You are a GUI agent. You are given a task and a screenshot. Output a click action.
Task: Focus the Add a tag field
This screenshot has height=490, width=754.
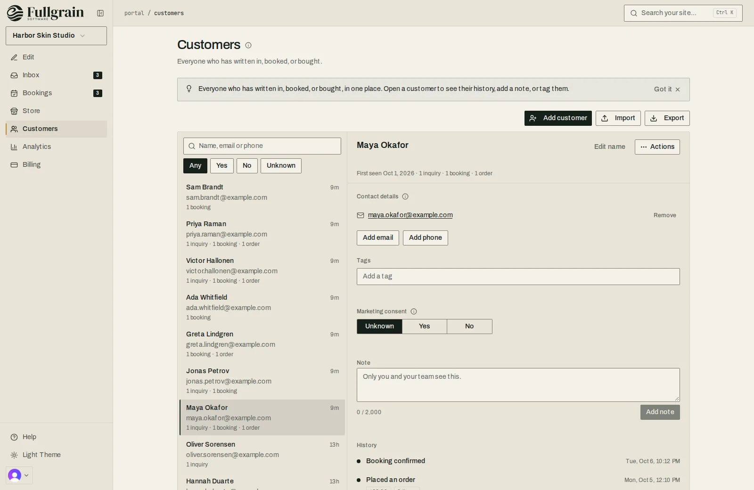click(518, 277)
